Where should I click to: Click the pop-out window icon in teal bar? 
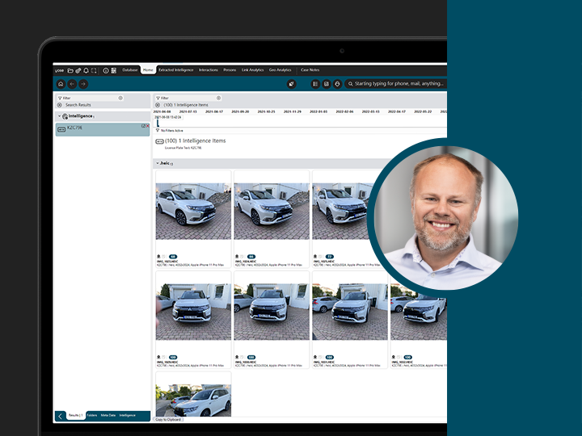click(x=291, y=84)
